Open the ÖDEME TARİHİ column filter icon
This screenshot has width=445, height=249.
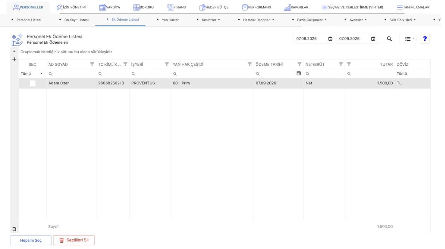(x=299, y=64)
